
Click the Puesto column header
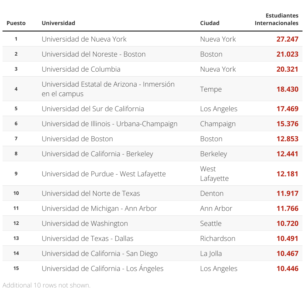coord(16,23)
